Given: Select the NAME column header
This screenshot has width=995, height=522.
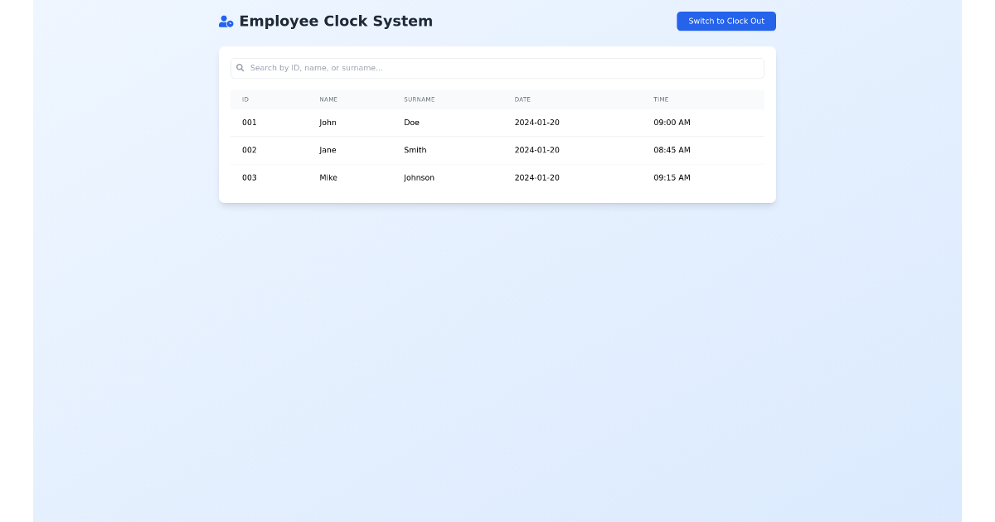Looking at the screenshot, I should click(x=328, y=99).
